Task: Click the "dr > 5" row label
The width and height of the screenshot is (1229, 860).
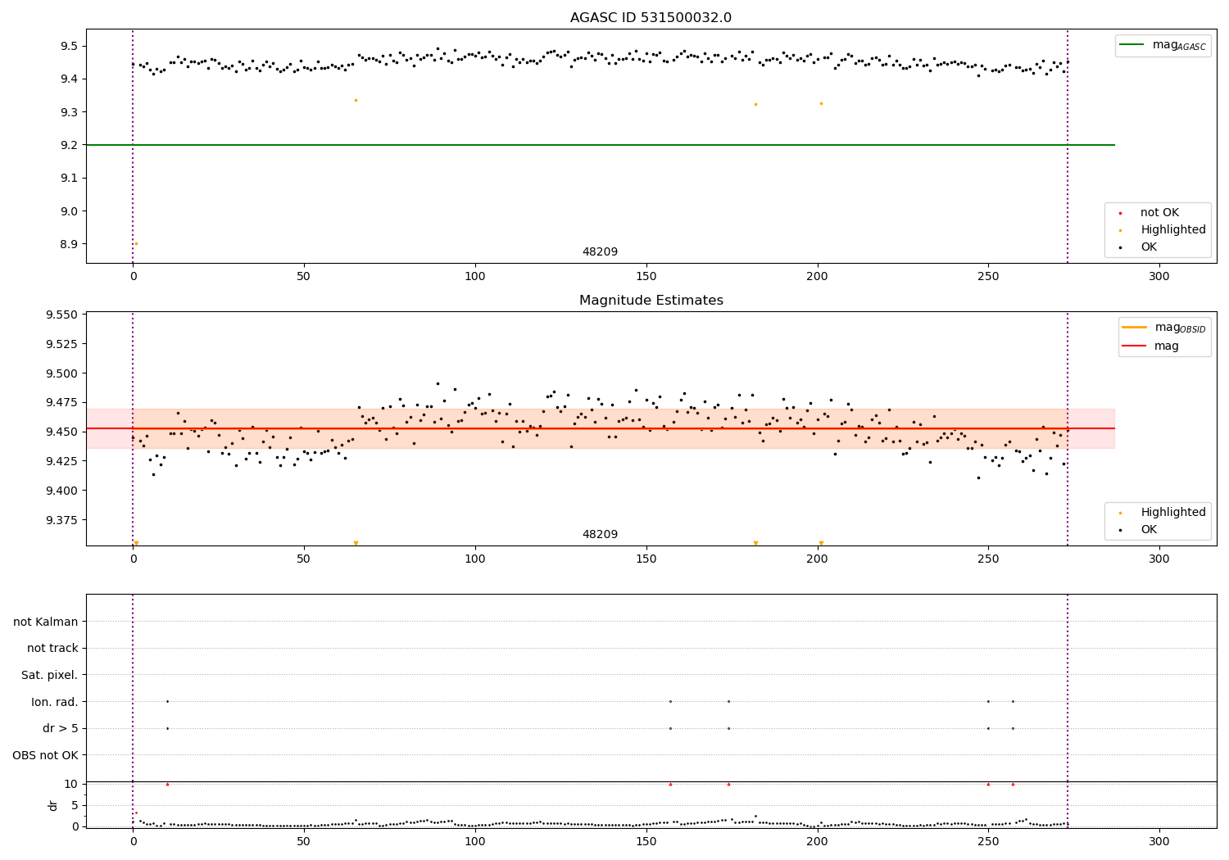Action: pos(61,728)
